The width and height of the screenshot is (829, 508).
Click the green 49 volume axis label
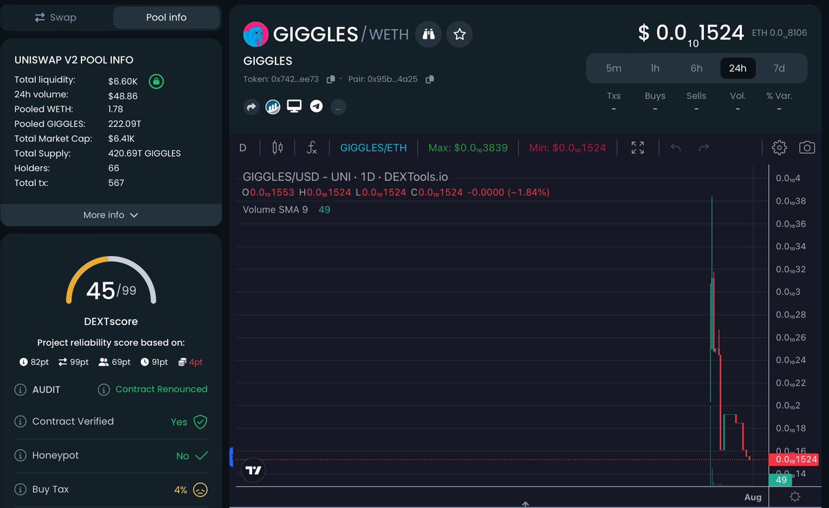(781, 480)
